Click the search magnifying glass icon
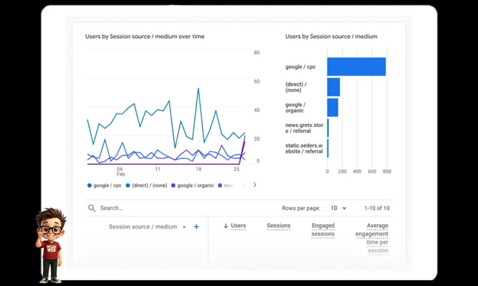 tap(91, 208)
